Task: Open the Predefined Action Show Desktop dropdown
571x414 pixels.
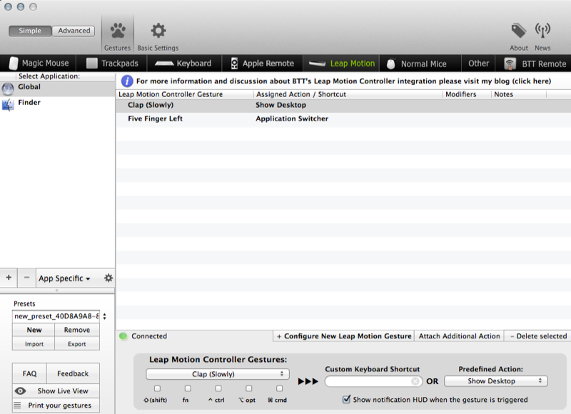Action: pyautogui.click(x=495, y=381)
